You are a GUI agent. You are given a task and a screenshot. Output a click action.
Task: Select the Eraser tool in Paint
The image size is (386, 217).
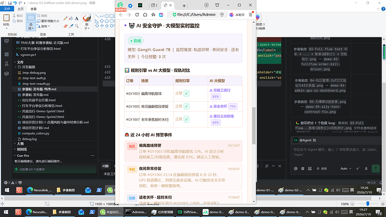pyautogui.click(x=65, y=26)
